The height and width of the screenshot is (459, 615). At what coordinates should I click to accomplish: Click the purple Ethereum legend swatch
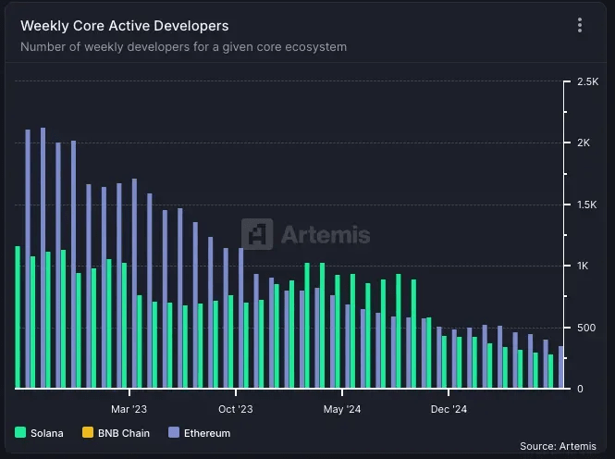pos(176,432)
